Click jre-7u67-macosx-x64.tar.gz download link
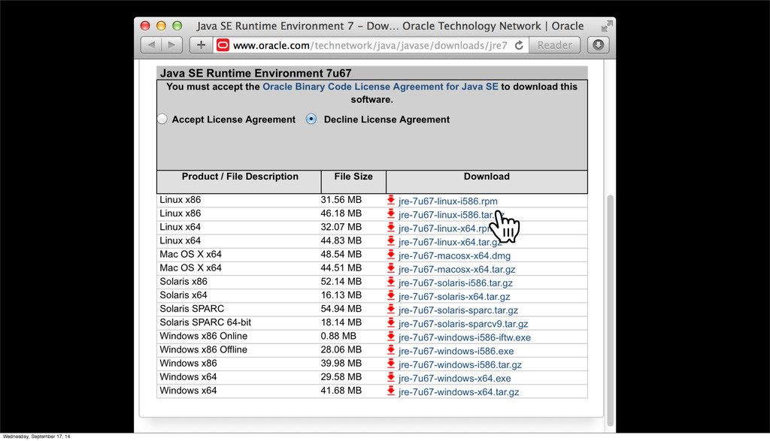 click(456, 269)
